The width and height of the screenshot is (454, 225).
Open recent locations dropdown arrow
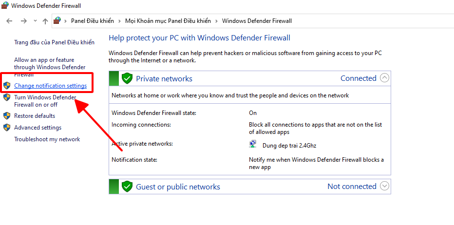36,21
